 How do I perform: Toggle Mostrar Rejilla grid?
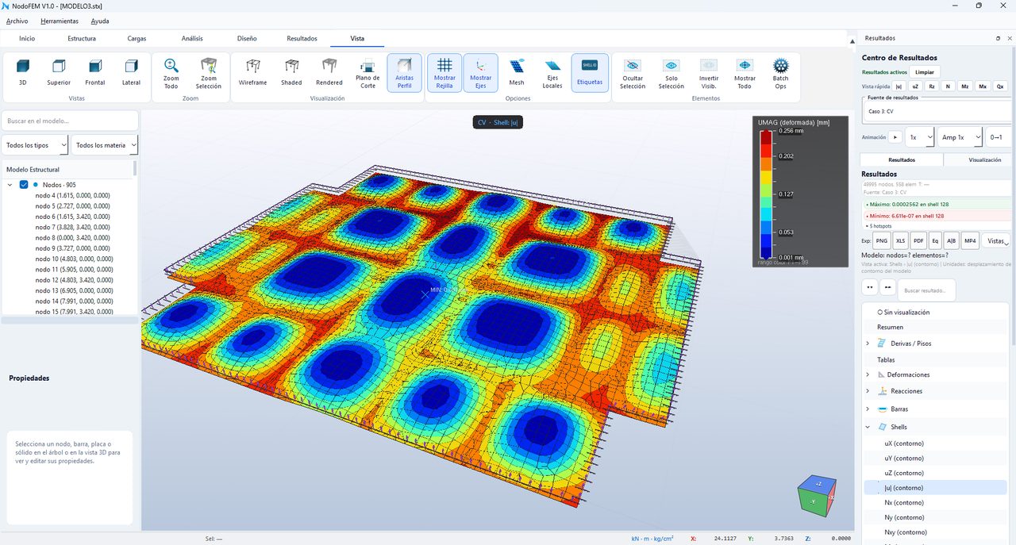tap(444, 73)
